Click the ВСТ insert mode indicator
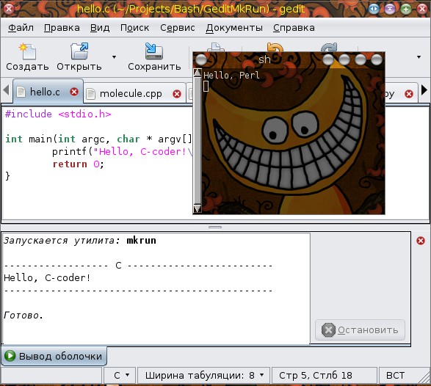Screen dimensions: 431x386 (395, 375)
